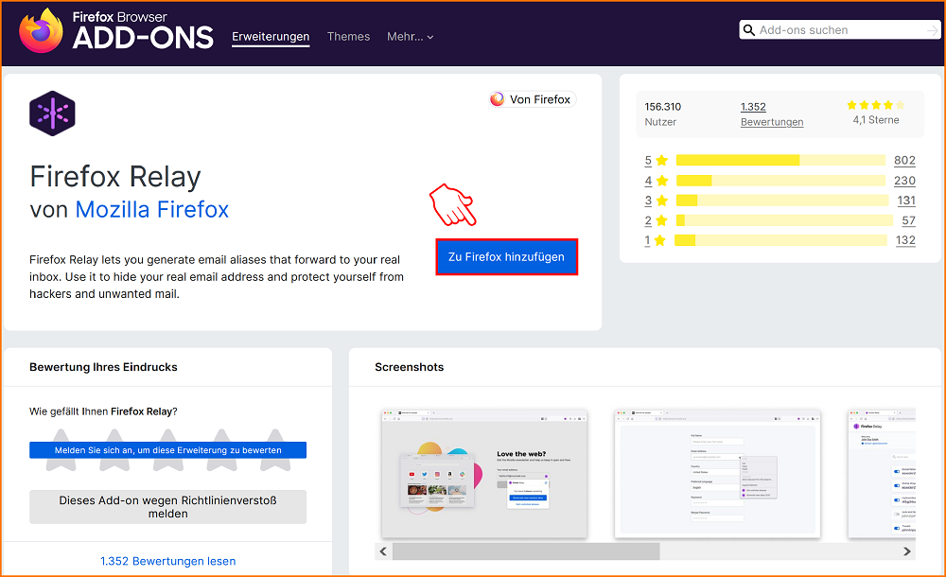The image size is (946, 577).
Task: Click the Von Firefox badge
Action: coord(532,99)
